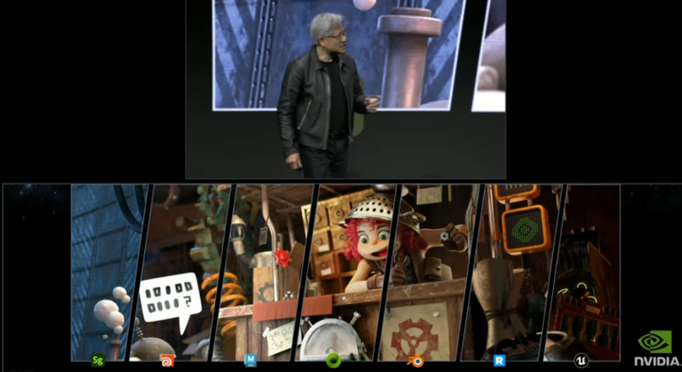Click the blue R app icon
This screenshot has width=682, height=372.
(499, 361)
